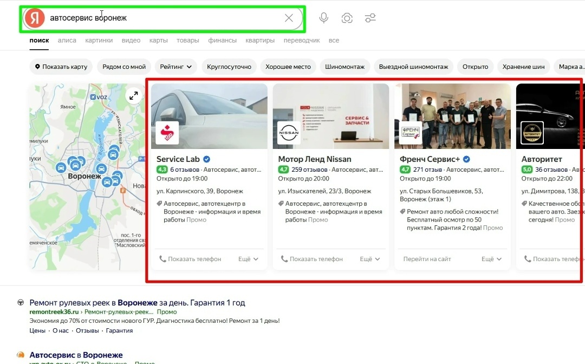This screenshot has width=585, height=364.
Task: Open image search via the camera icon
Action: (x=347, y=18)
